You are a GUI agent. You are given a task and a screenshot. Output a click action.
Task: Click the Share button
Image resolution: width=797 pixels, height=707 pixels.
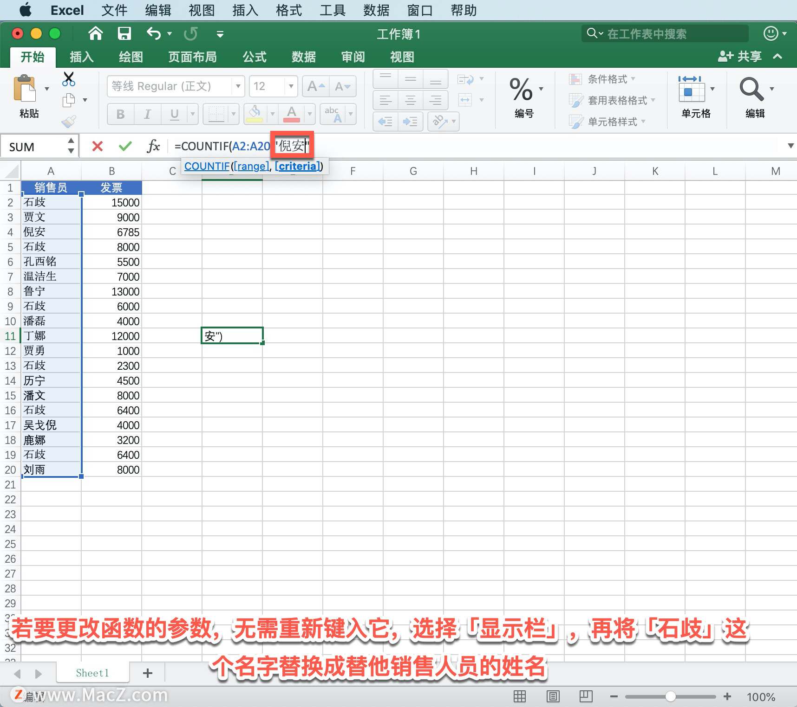coord(740,57)
